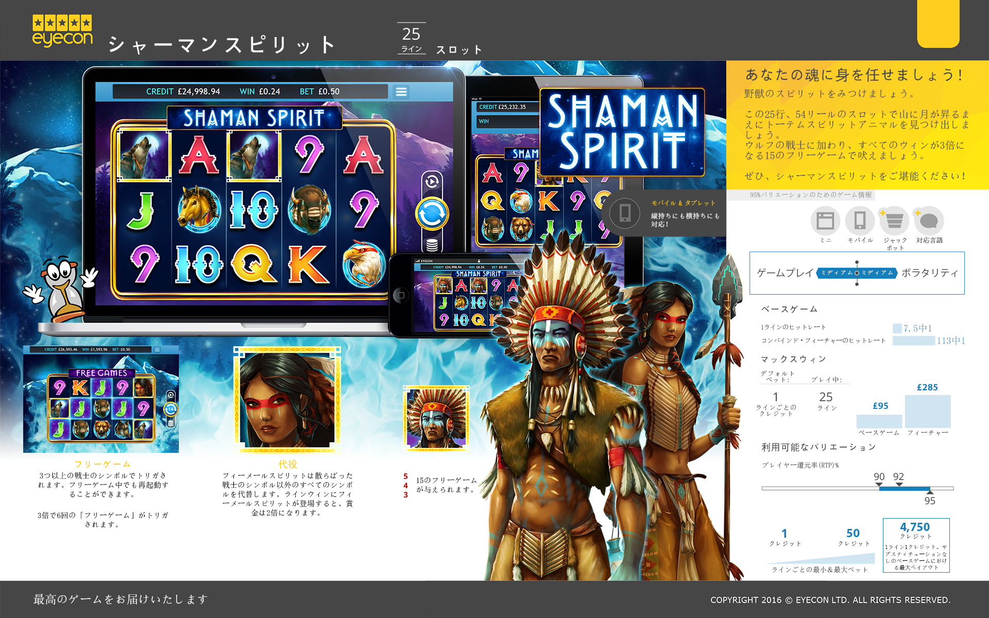
Task: Click the top-left howling wolf symbol
Action: click(144, 155)
